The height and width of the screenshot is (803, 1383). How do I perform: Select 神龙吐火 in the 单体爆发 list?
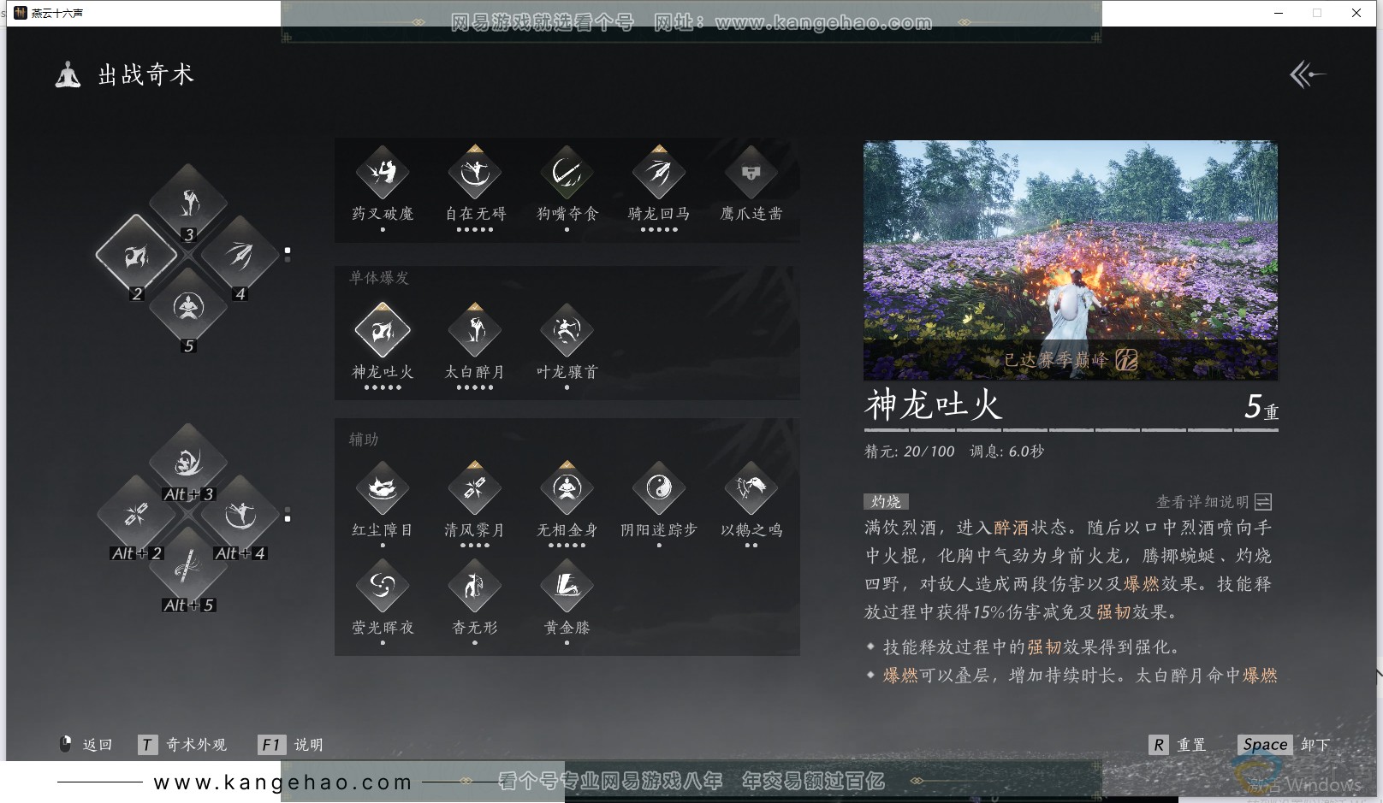click(383, 330)
